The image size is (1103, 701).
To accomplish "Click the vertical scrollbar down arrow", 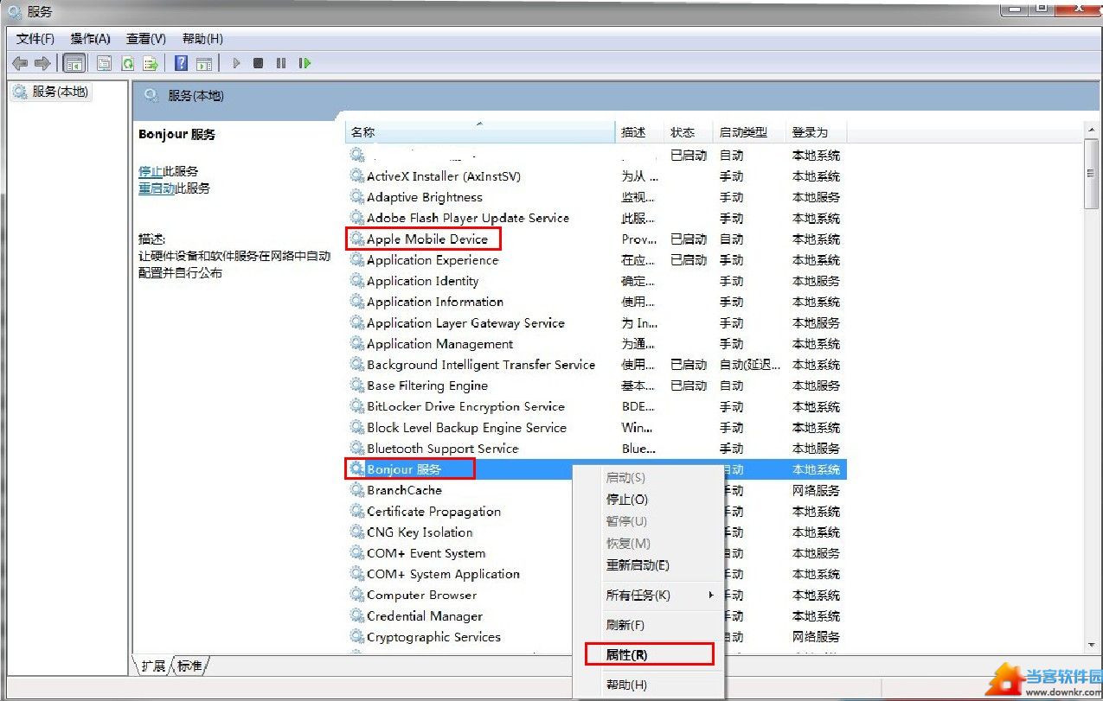I will pos(1092,645).
